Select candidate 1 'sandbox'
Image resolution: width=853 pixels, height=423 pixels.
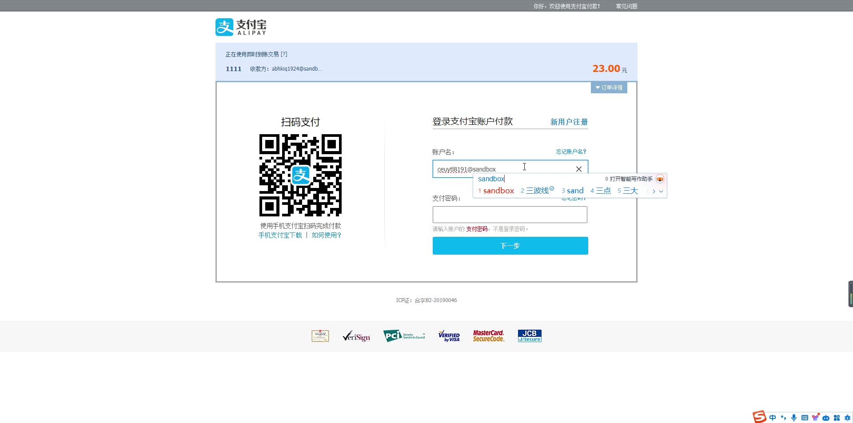pyautogui.click(x=496, y=191)
